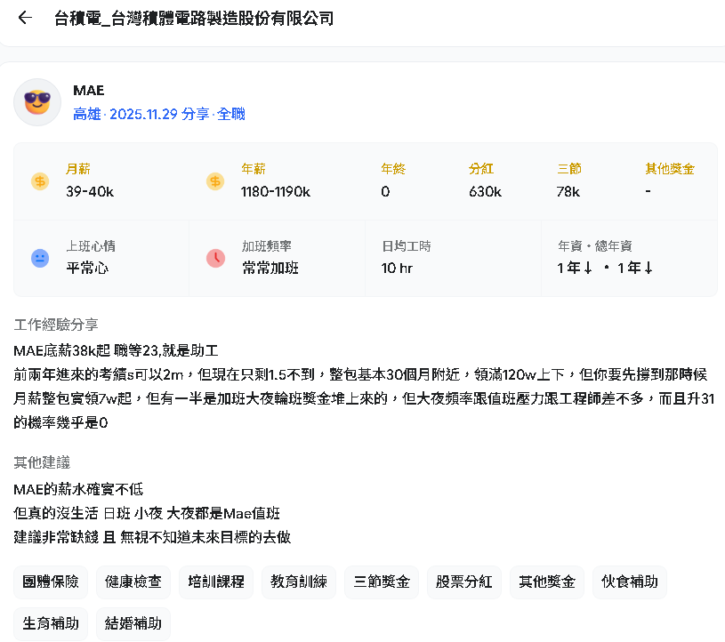Click the company title 台積電_台灣積體電路製造股份有限公司
Viewport: 725px width, 642px height.
tap(194, 19)
